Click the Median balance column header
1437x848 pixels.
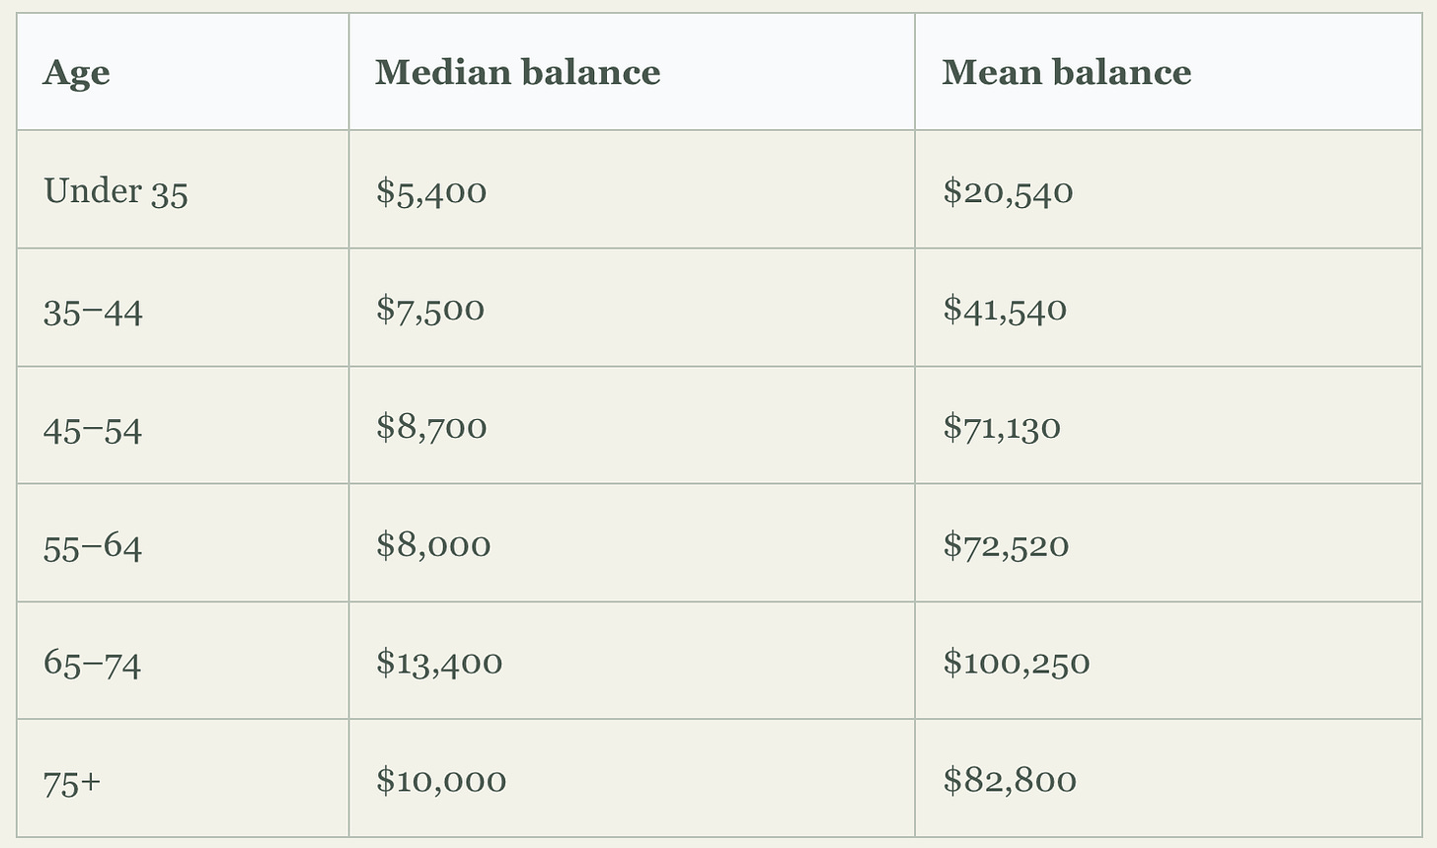[x=517, y=72]
